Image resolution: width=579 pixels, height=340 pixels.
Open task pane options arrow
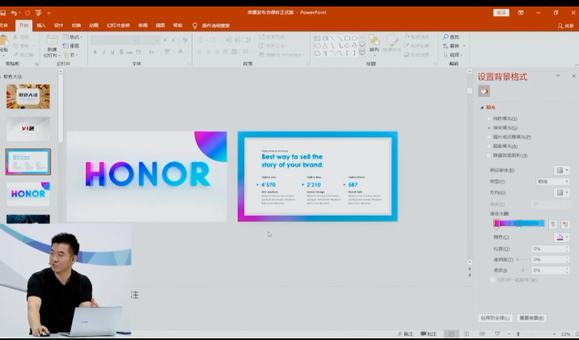558,76
